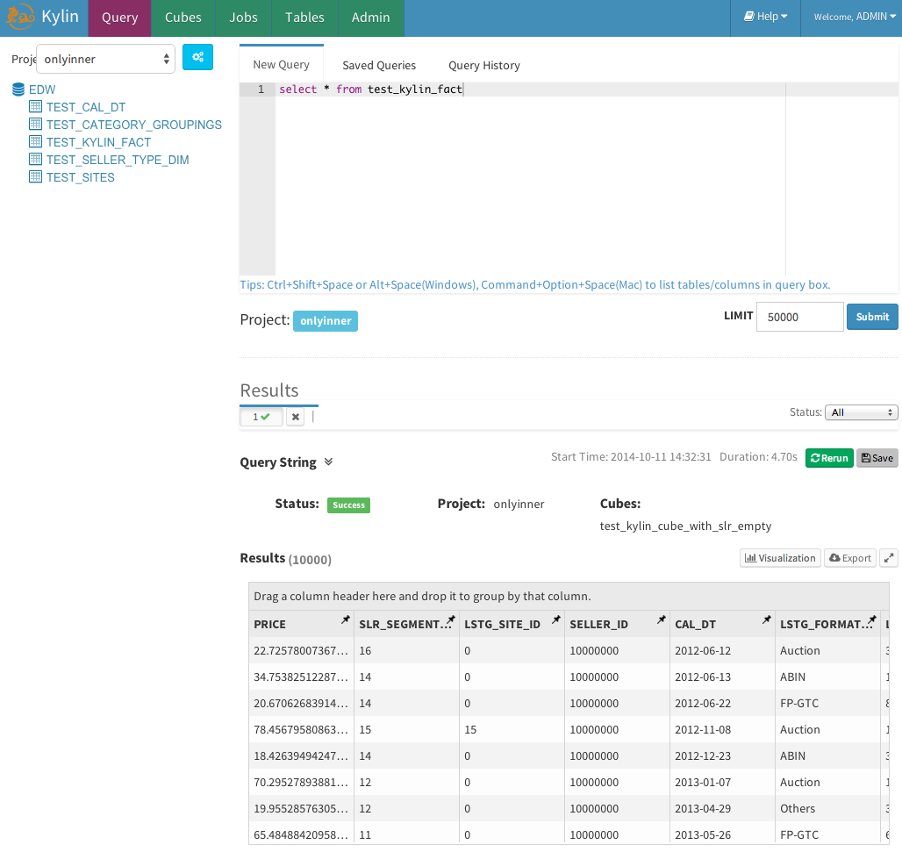
Task: Click the table icon beside TEST_CATEGORY_GROUPINGS
Action: tap(36, 124)
